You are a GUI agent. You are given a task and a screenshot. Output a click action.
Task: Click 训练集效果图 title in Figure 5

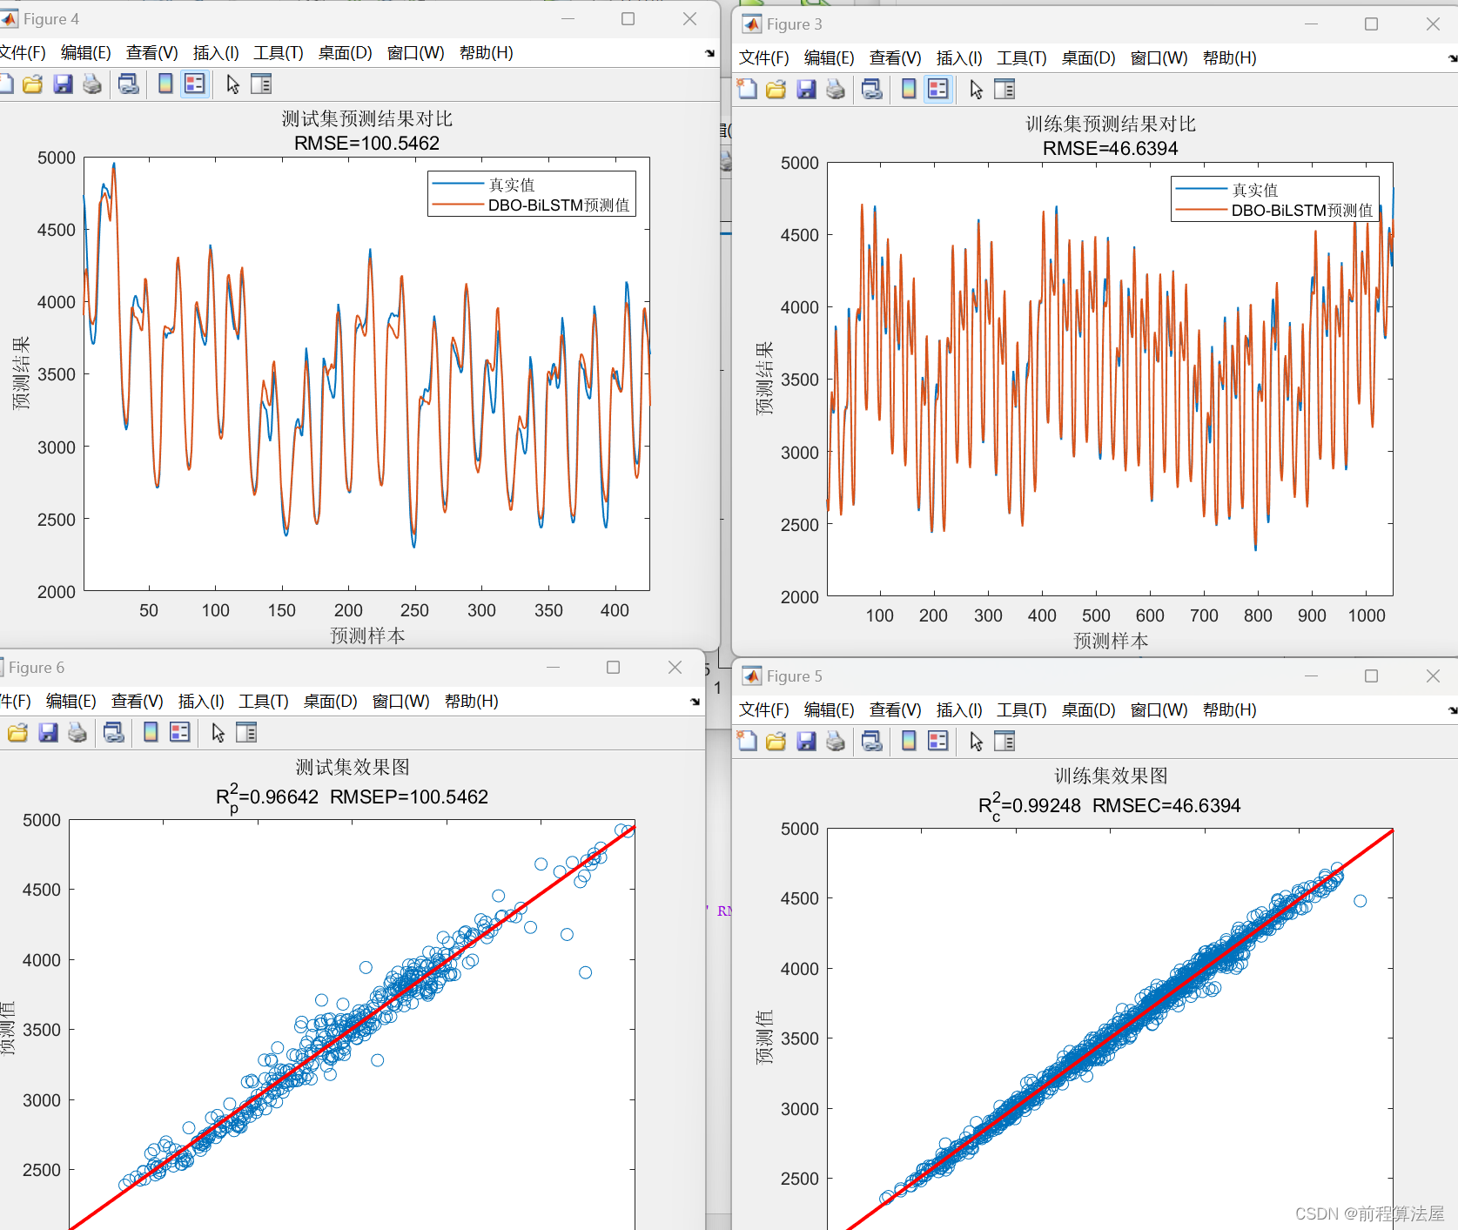click(1111, 776)
